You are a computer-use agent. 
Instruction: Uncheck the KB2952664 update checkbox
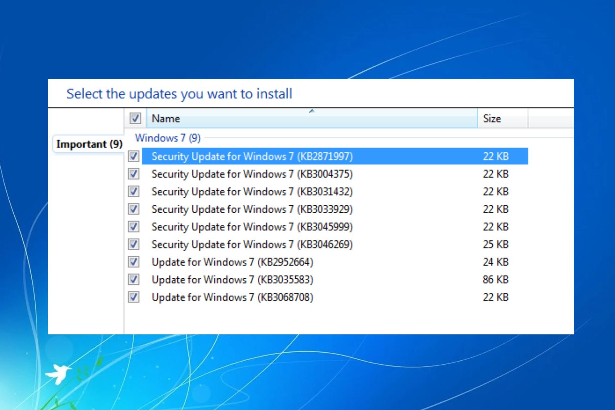tap(134, 262)
